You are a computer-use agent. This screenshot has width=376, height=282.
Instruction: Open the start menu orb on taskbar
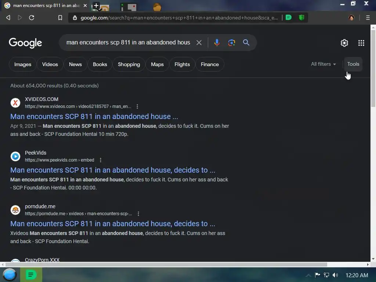click(x=10, y=275)
